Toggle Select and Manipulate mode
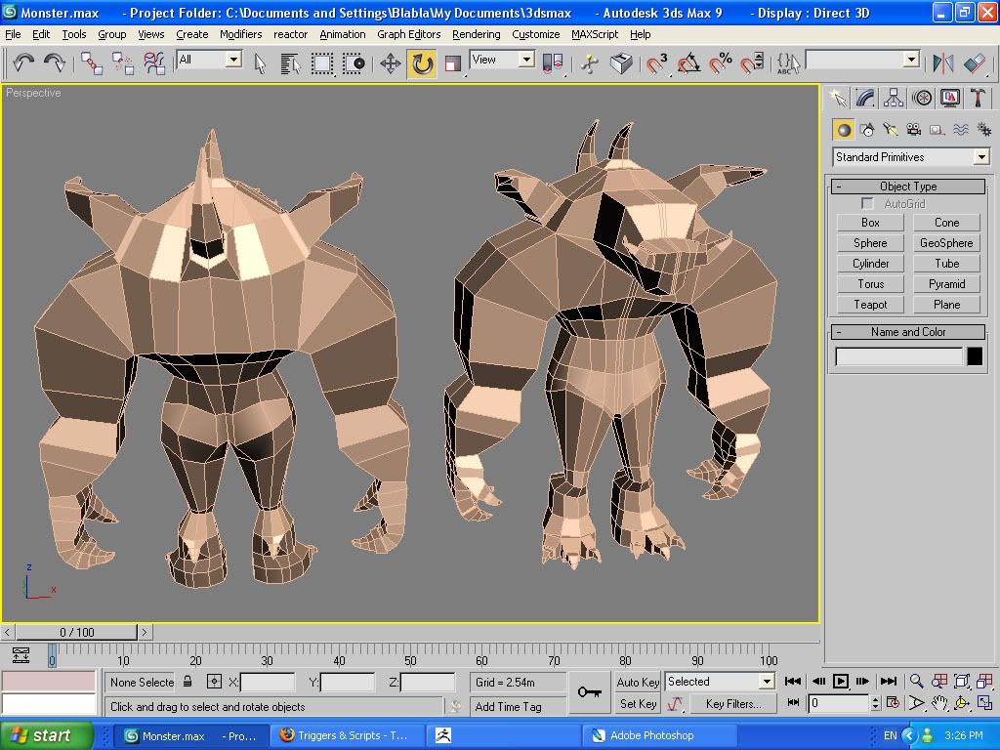 [x=590, y=63]
